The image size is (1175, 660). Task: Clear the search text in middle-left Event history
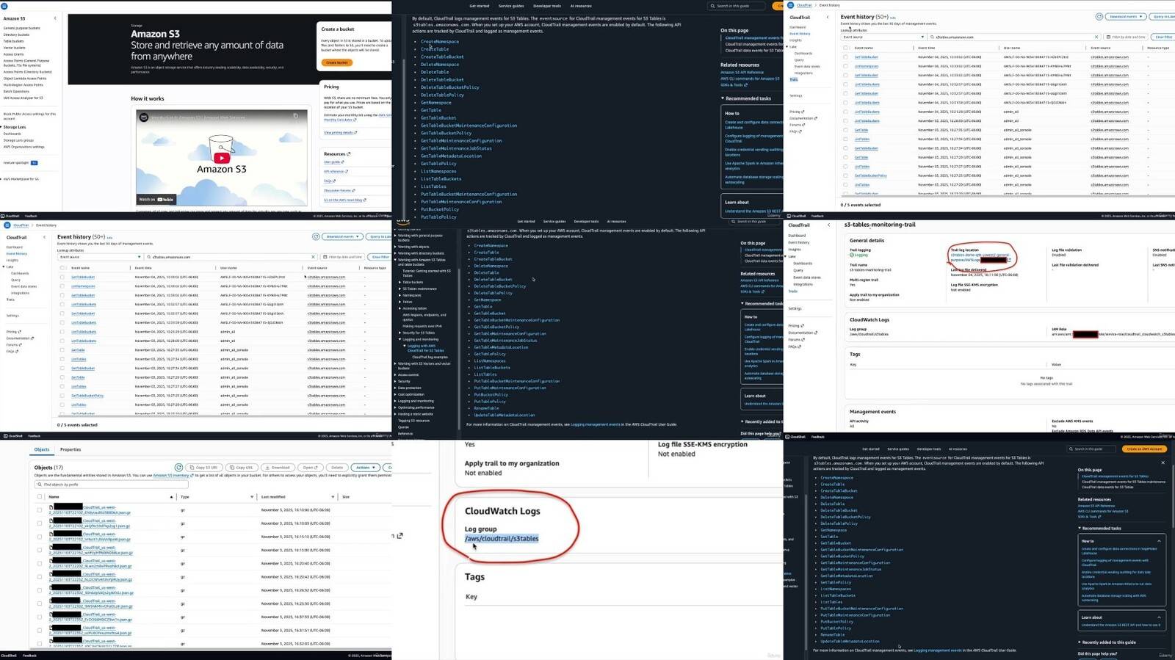coord(313,257)
